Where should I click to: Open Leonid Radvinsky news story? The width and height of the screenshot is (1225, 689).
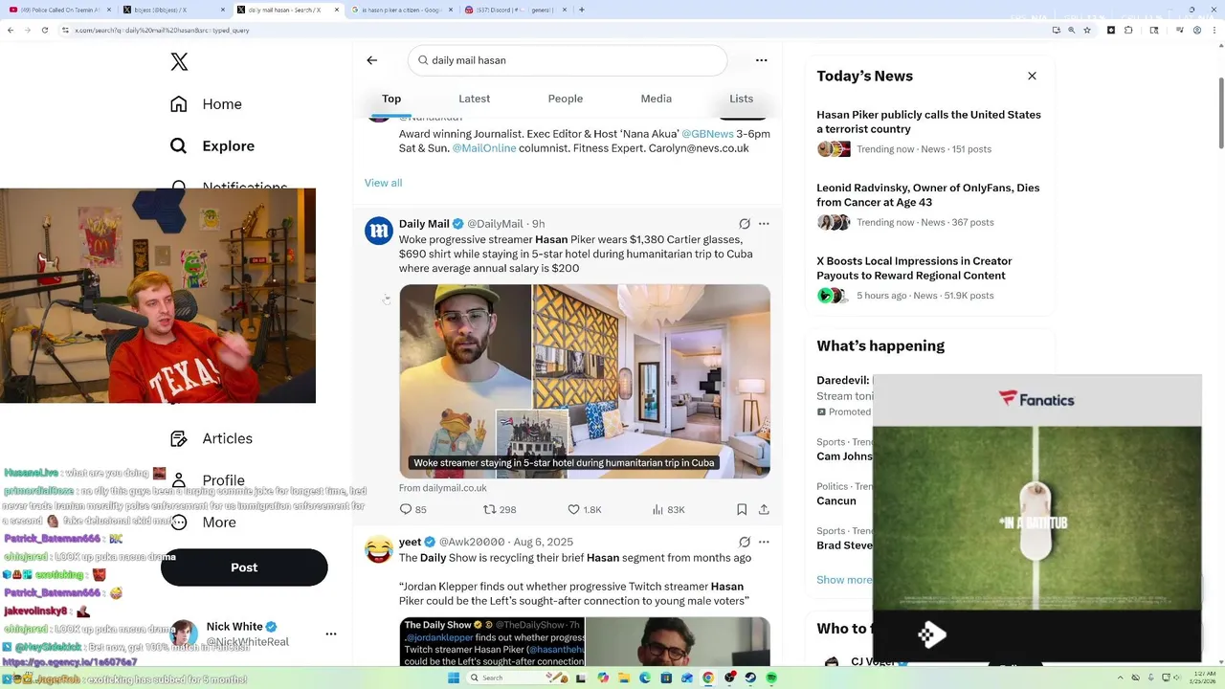pyautogui.click(x=928, y=195)
